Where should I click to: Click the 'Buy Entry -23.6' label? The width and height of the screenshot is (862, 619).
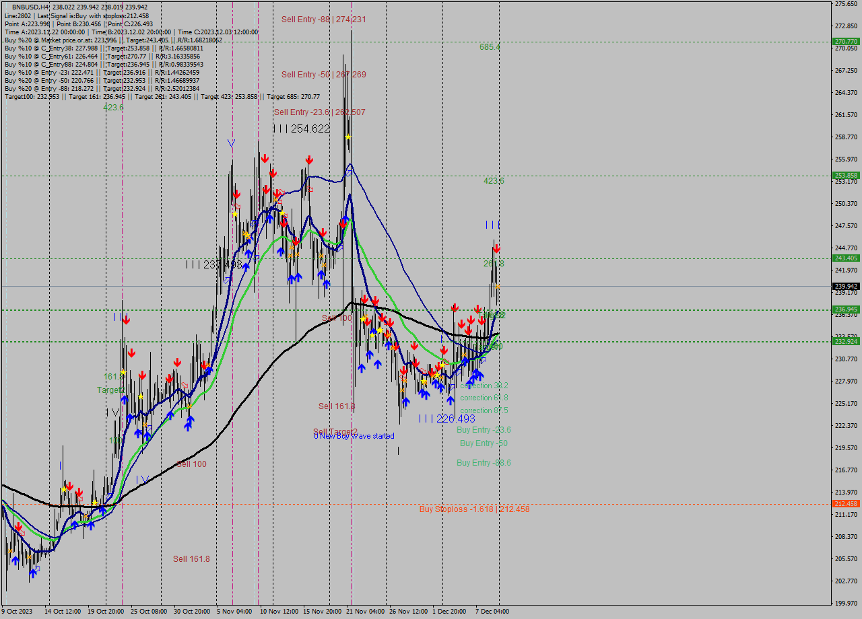pos(484,430)
